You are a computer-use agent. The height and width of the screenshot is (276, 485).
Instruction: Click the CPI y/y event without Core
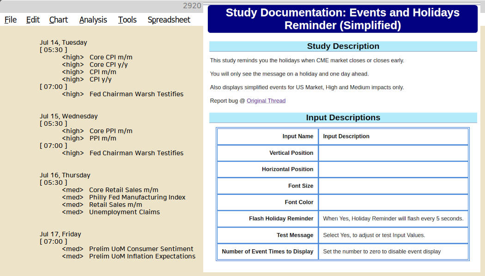pos(101,80)
